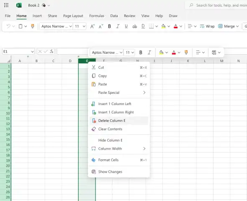
Task: Open the Merge options dropdown arrow
Action: pyautogui.click(x=237, y=26)
